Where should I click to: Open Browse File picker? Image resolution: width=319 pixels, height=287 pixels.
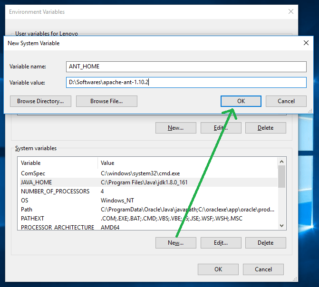click(x=106, y=101)
